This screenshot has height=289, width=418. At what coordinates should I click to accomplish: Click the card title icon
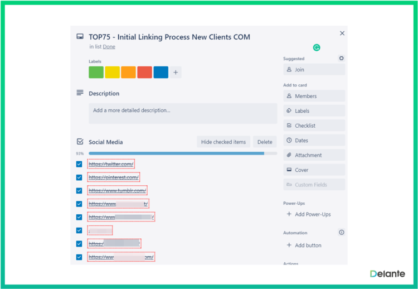coord(80,37)
